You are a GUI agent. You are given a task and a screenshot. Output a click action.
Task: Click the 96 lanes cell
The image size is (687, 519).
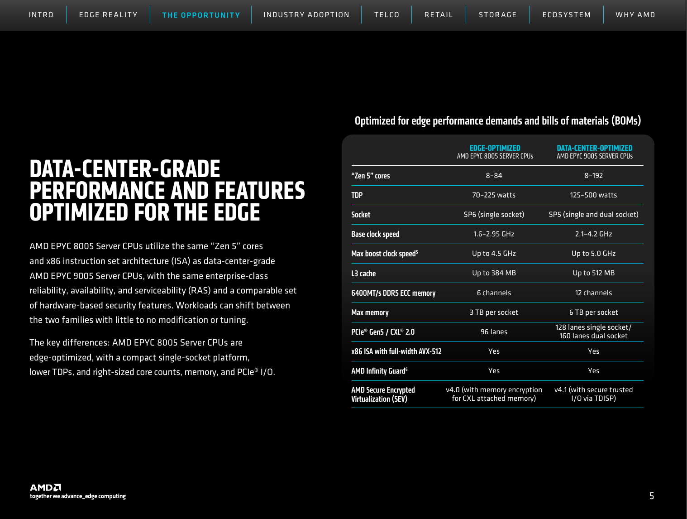coord(494,332)
